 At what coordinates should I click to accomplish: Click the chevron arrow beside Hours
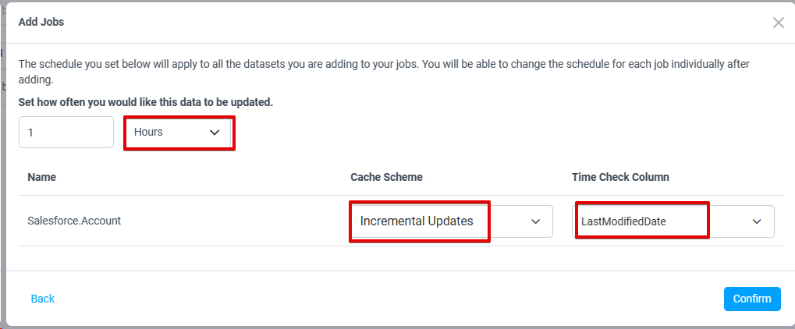tap(215, 133)
